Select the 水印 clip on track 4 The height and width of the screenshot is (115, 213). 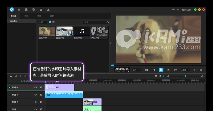(x=60, y=87)
